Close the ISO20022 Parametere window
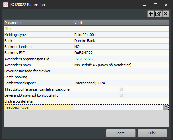This screenshot has width=173, height=140. 166,5
